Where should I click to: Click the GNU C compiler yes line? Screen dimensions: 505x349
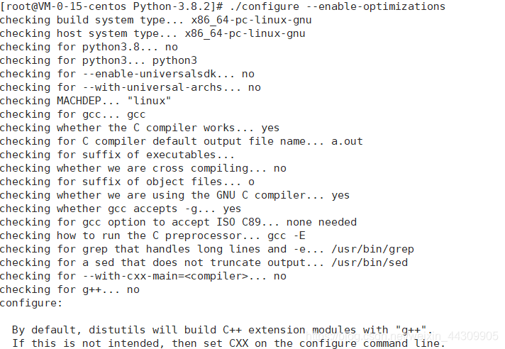coord(175,196)
